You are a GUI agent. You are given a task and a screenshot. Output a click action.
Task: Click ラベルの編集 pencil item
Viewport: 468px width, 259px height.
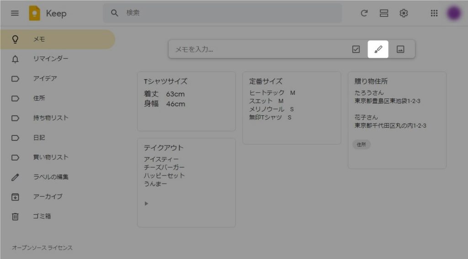pos(50,177)
